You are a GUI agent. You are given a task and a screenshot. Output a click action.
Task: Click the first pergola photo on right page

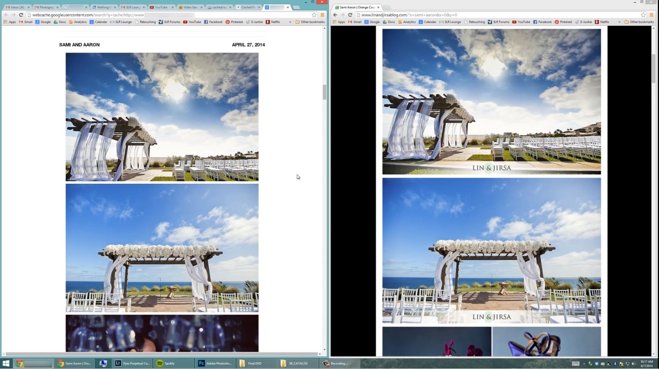coord(491,101)
